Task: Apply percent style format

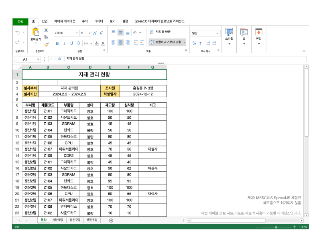Action: (194, 43)
